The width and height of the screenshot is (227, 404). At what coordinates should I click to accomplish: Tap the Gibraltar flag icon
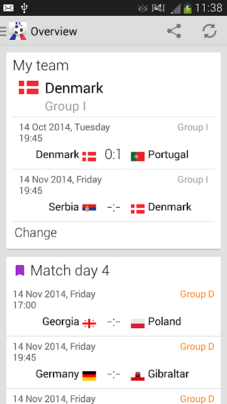pos(137,376)
